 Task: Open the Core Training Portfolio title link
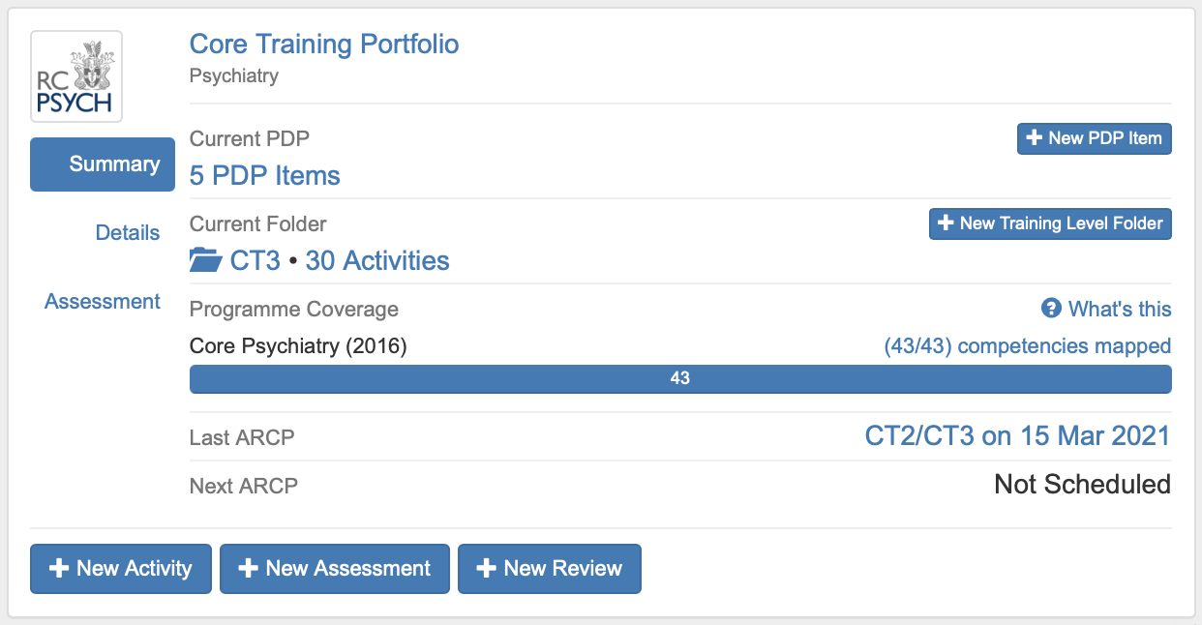click(x=324, y=44)
